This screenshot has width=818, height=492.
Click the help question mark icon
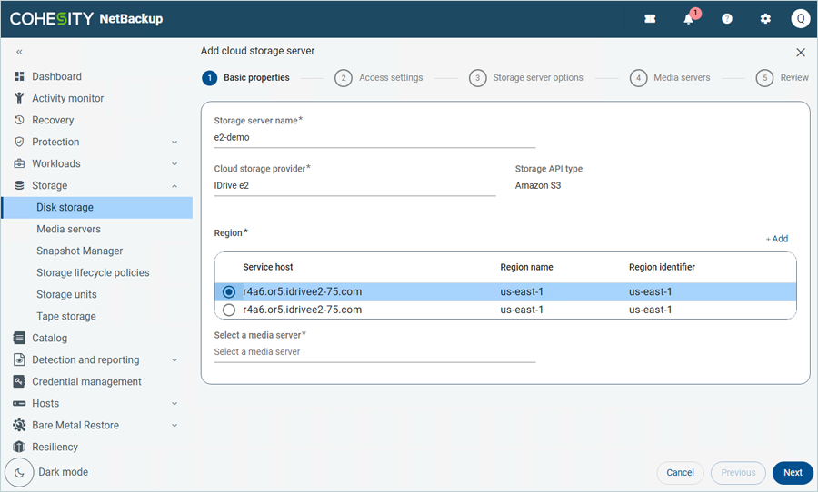click(x=727, y=19)
